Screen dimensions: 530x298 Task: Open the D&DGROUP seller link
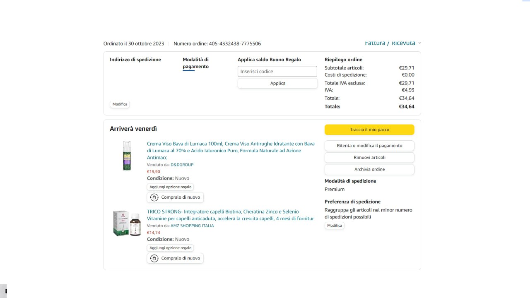(182, 165)
